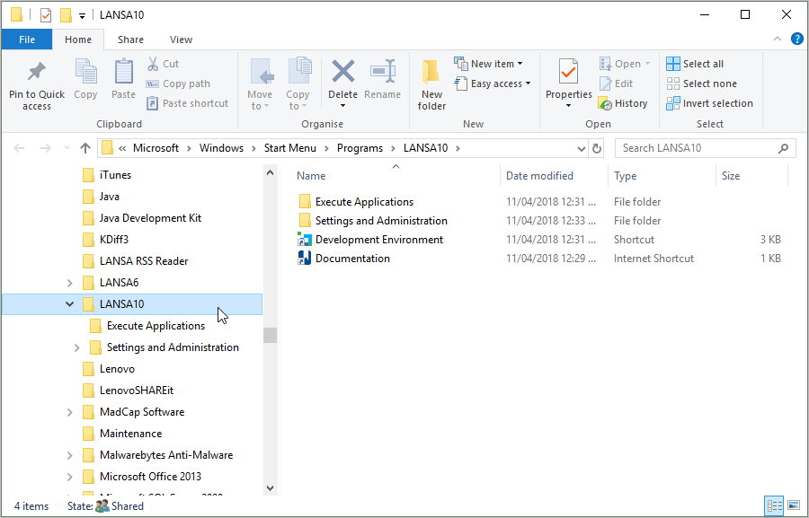This screenshot has width=809, height=518.
Task: Navigate to Start Menu in breadcrumb
Action: (x=290, y=148)
